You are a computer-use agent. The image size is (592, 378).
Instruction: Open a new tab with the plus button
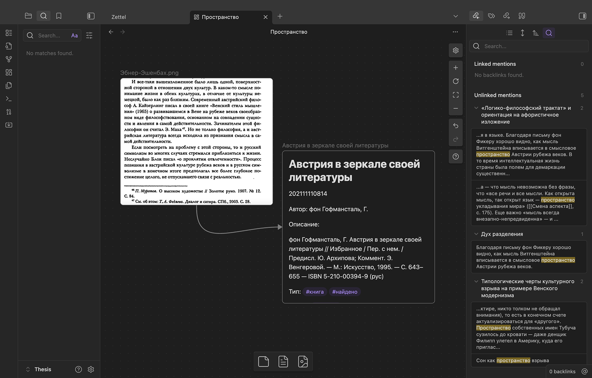coord(280,17)
